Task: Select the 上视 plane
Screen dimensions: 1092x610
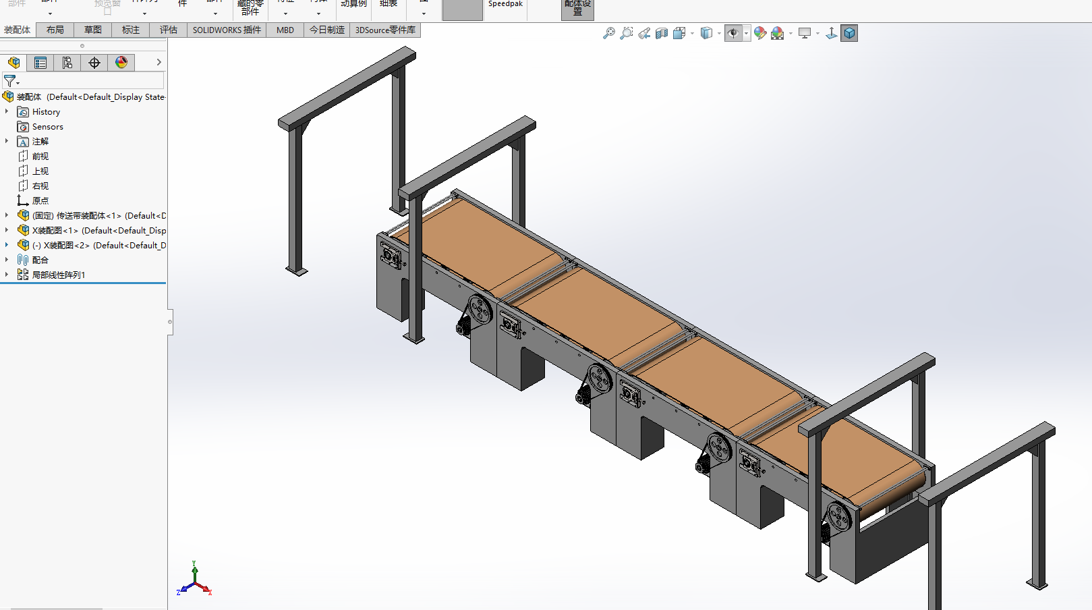Action: click(33, 171)
